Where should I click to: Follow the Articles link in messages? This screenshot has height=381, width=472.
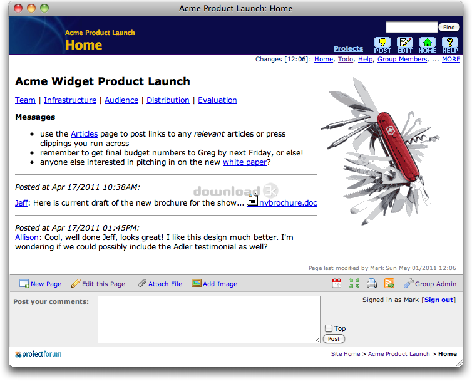coord(85,134)
